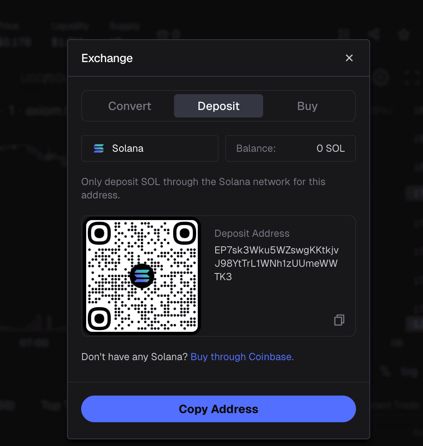Close the Exchange dialog with the X
The height and width of the screenshot is (446, 423).
pos(349,58)
